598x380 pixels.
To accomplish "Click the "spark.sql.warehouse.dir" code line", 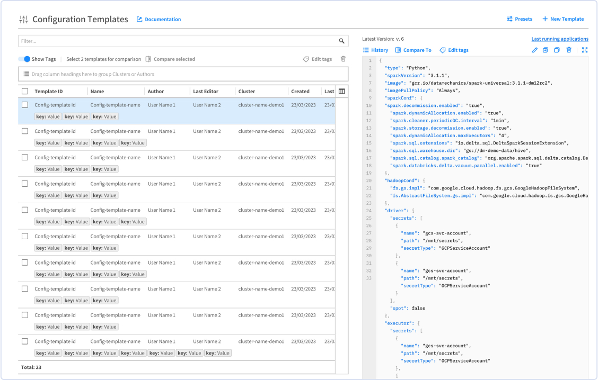I will click(460, 150).
